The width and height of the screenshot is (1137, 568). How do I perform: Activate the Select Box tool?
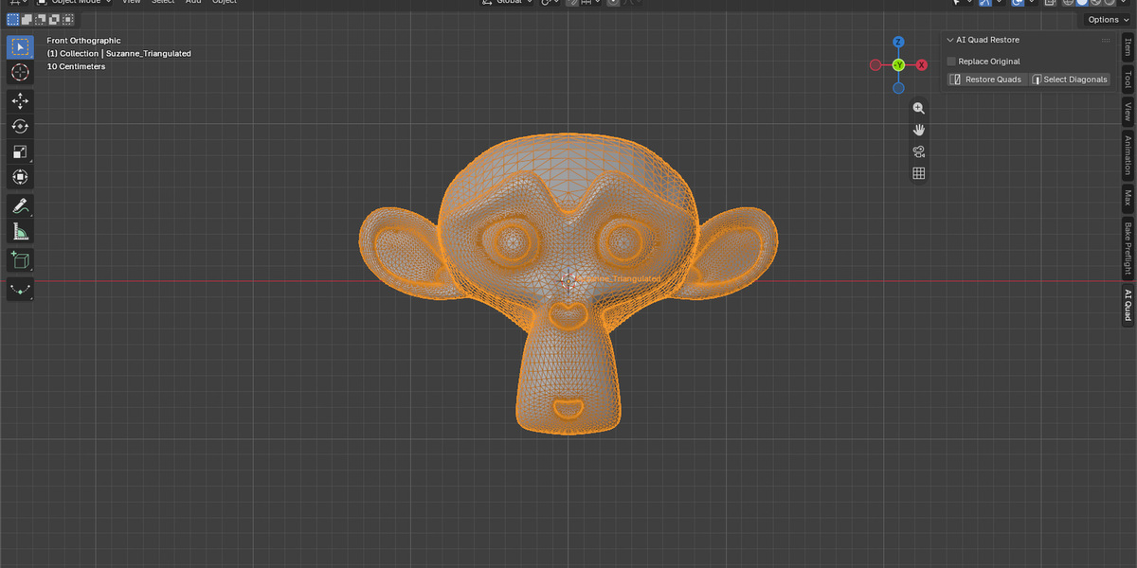click(x=20, y=47)
